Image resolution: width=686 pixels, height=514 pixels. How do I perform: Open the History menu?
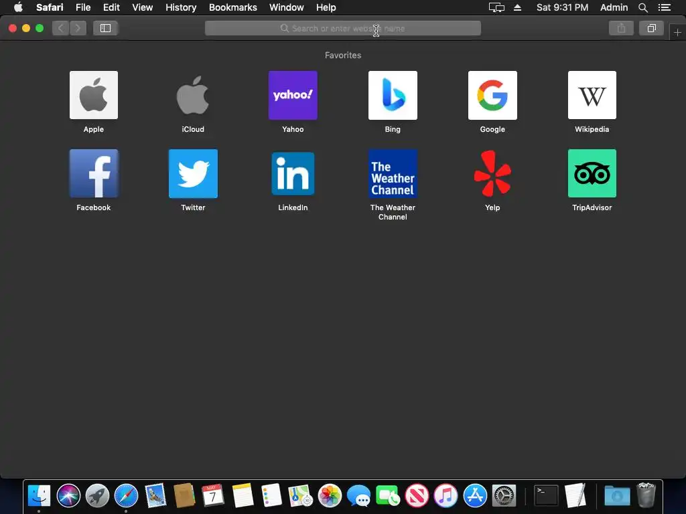point(181,7)
